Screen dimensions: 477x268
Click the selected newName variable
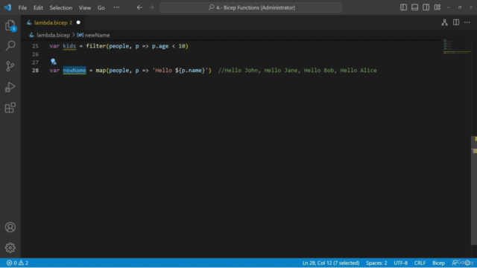coord(75,71)
